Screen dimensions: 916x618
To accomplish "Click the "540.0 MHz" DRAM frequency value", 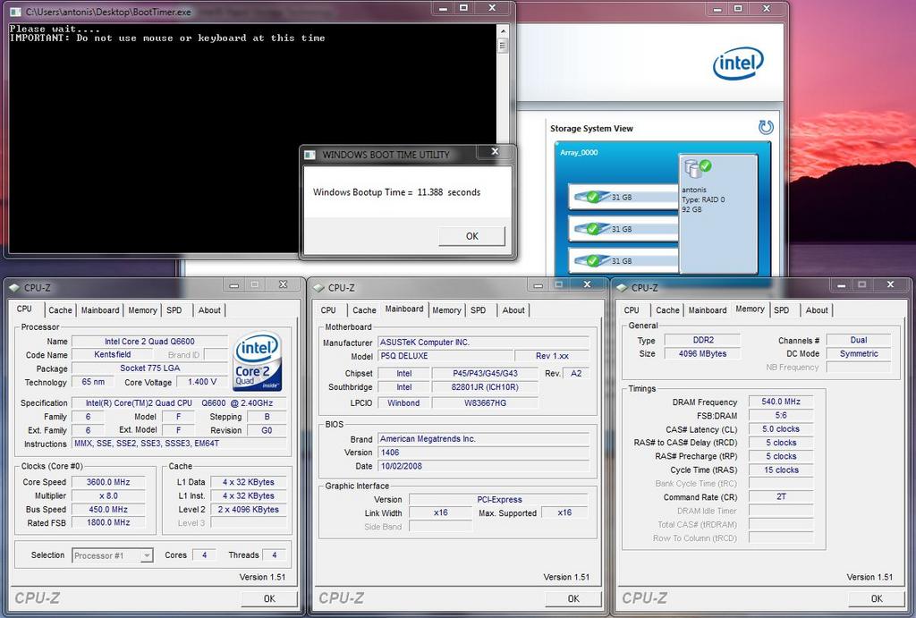I will pos(781,402).
